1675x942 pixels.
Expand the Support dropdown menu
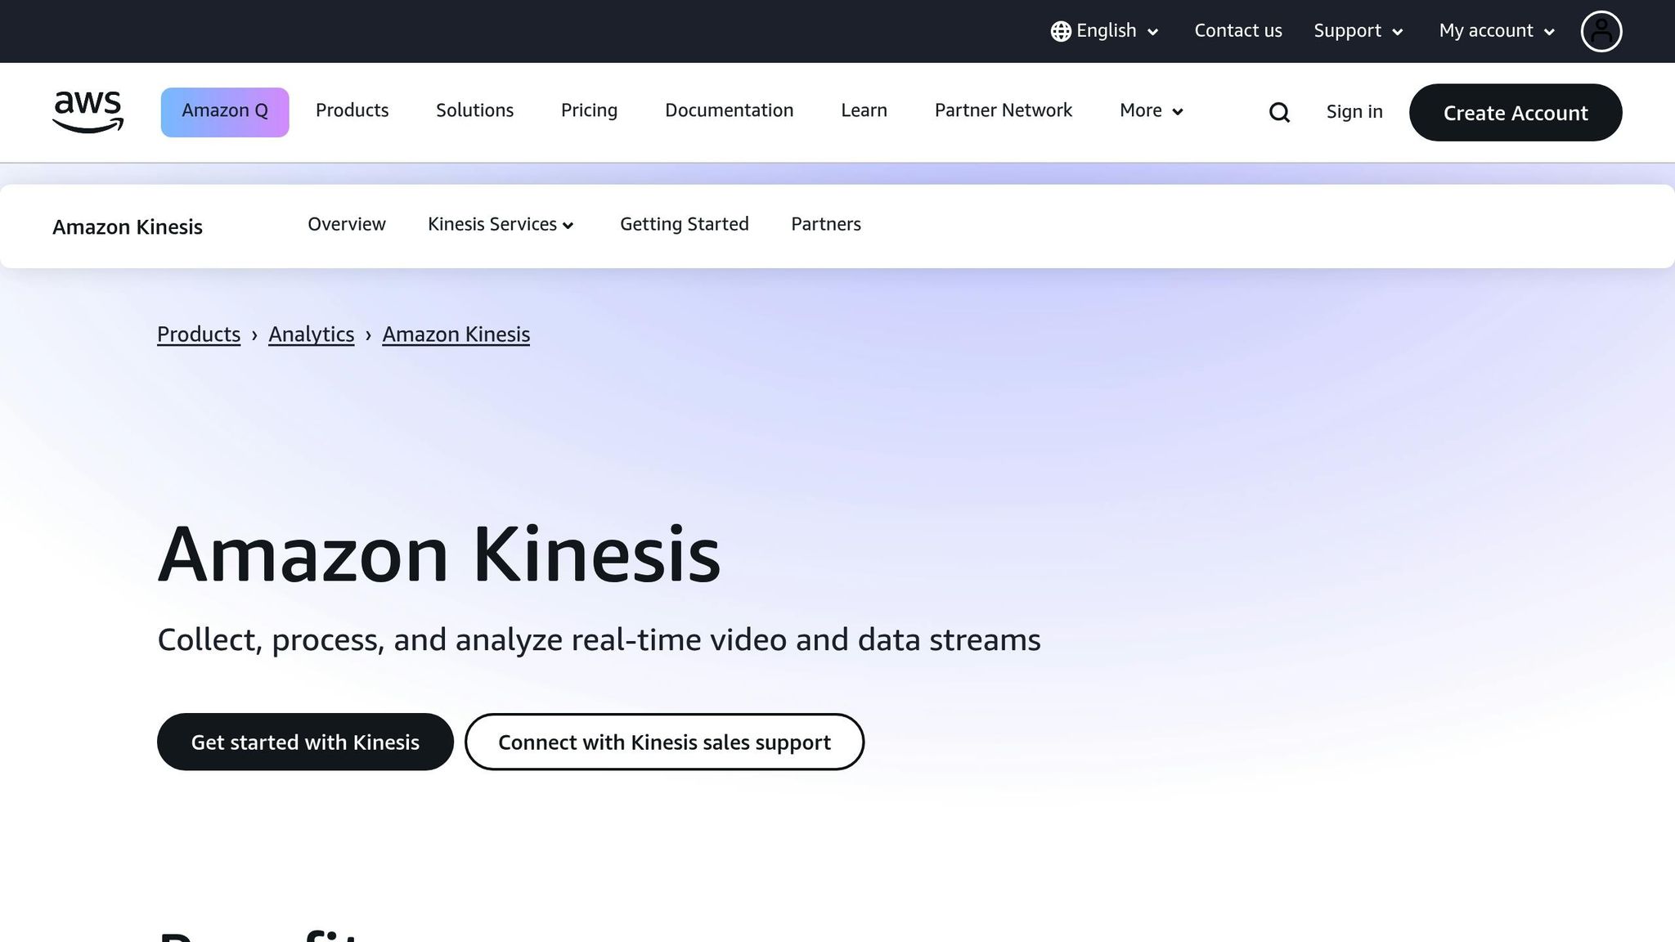pos(1358,31)
